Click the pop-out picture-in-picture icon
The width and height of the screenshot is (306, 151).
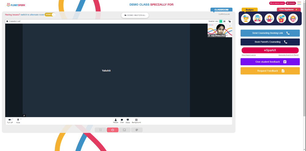point(229,21)
